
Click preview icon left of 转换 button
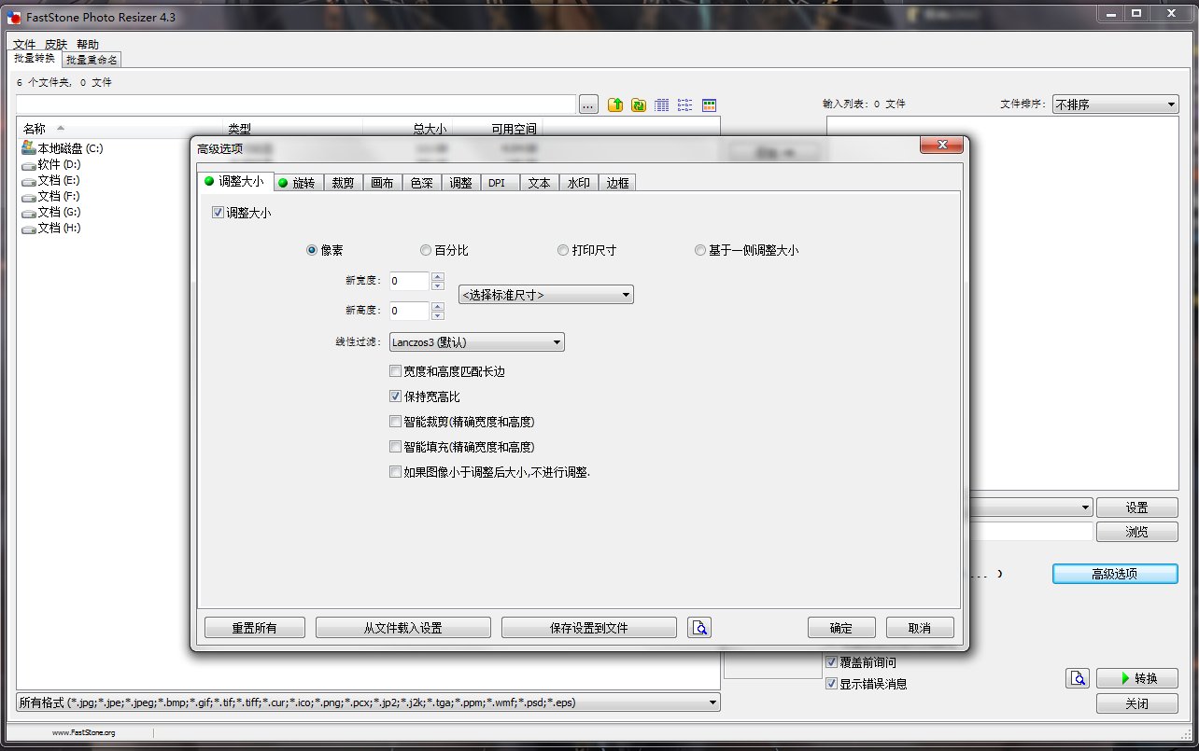coord(1078,678)
